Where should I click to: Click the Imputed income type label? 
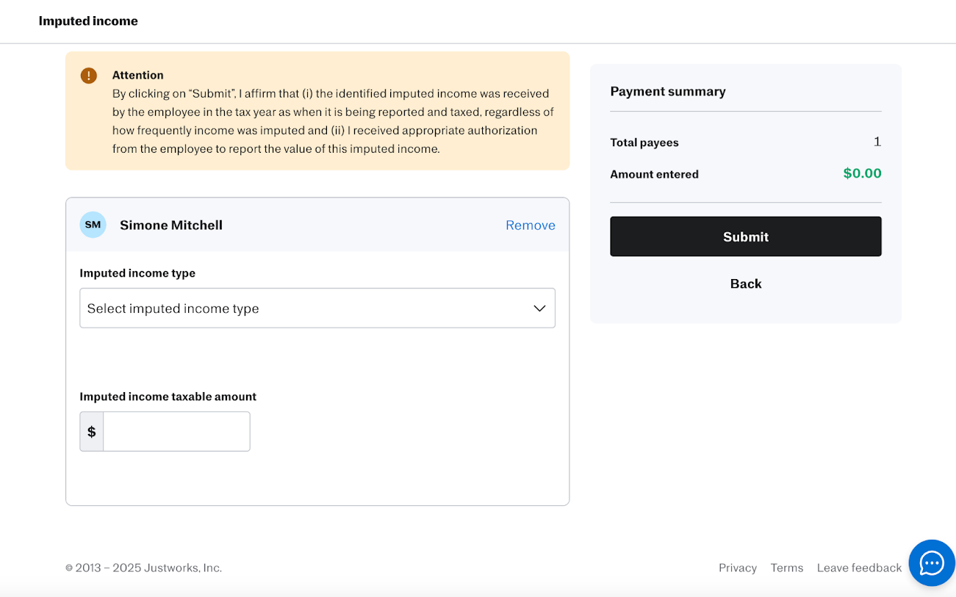click(x=137, y=273)
